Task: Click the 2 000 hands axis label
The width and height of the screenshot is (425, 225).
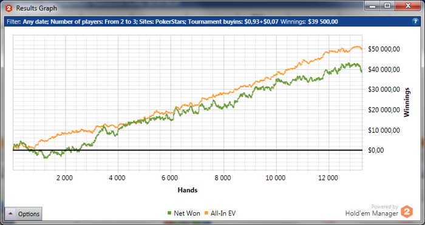Action: pos(65,178)
